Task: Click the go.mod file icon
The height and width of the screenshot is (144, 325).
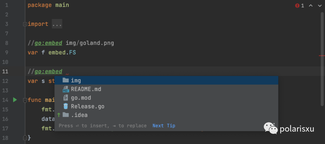Action: pyautogui.click(x=66, y=98)
